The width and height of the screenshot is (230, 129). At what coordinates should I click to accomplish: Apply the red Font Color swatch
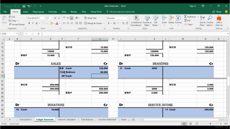tap(57, 23)
